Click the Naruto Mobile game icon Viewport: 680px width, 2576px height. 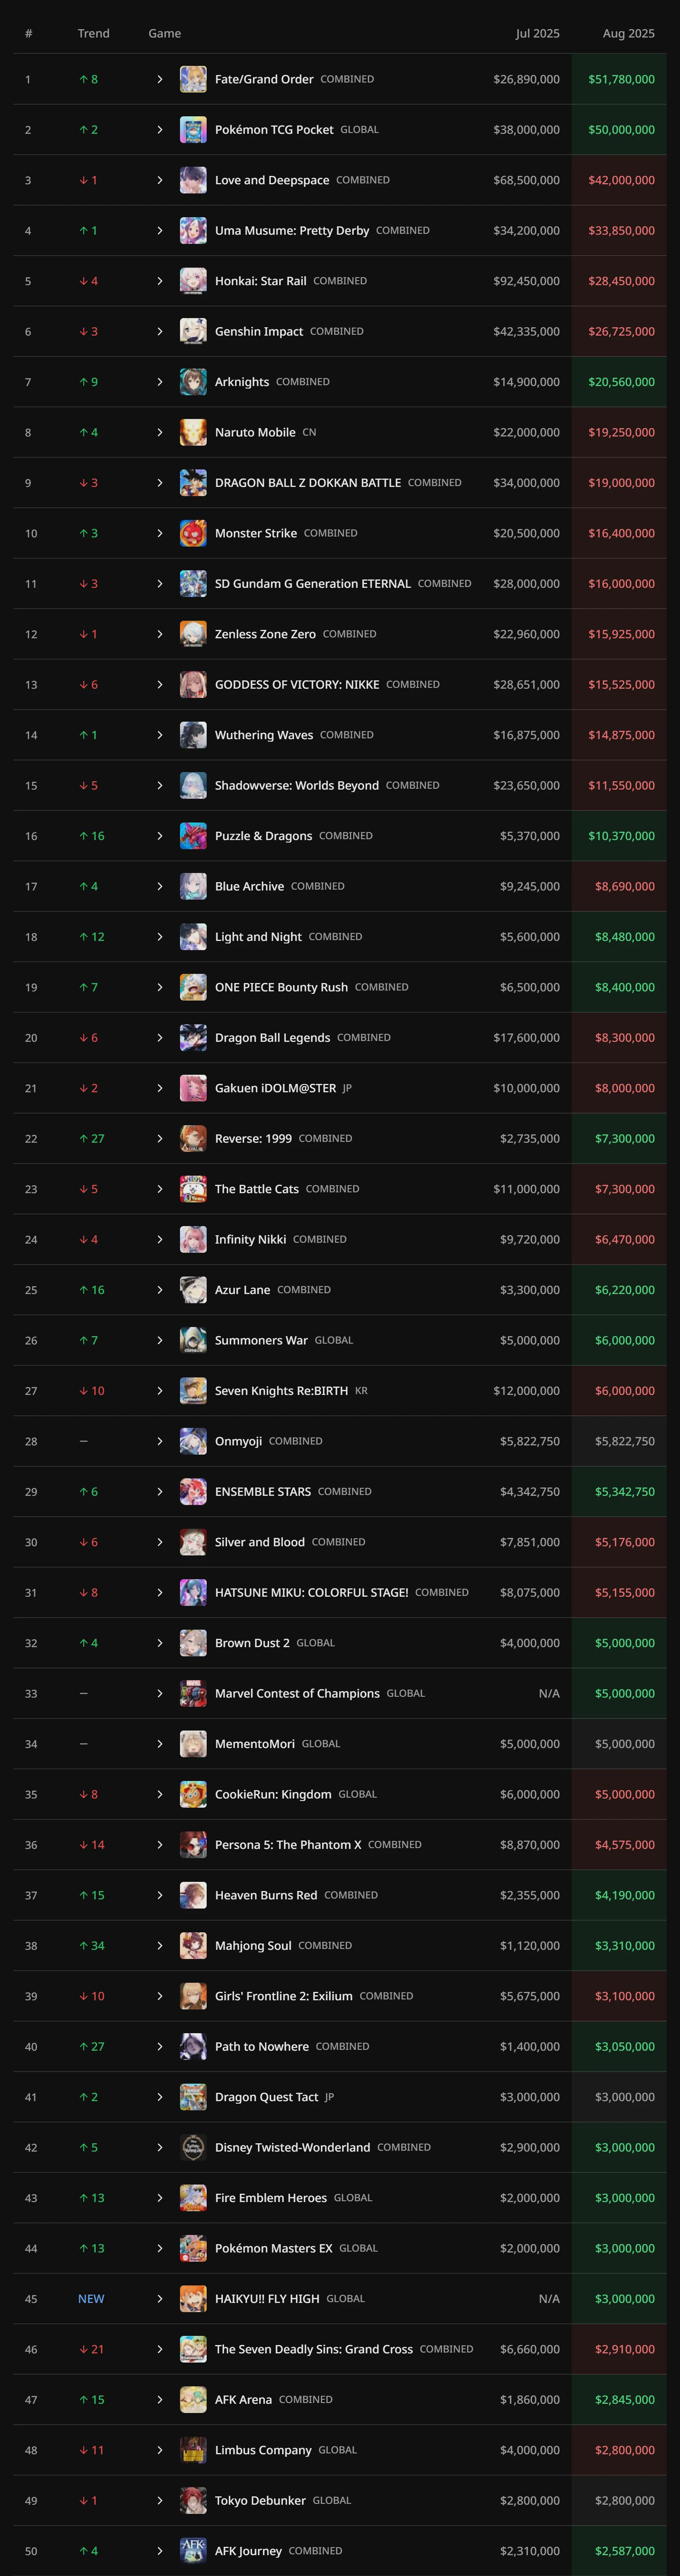coord(193,432)
